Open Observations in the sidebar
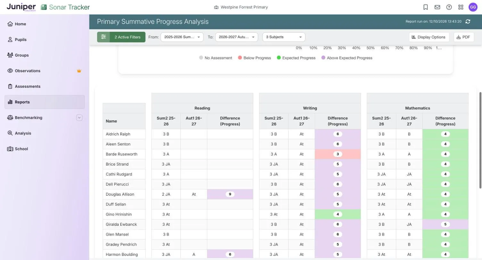This screenshot has height=260, width=482. click(45, 71)
